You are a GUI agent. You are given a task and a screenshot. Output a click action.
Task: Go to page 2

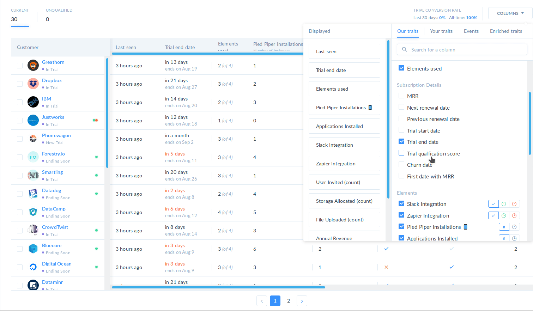point(289,301)
